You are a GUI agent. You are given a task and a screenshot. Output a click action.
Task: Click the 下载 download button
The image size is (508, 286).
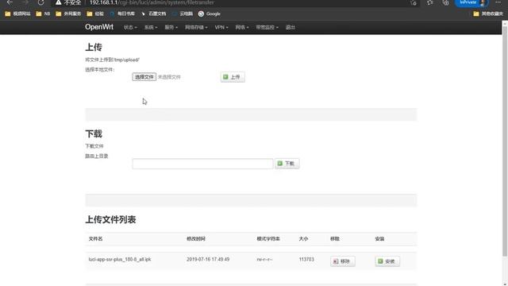287,164
